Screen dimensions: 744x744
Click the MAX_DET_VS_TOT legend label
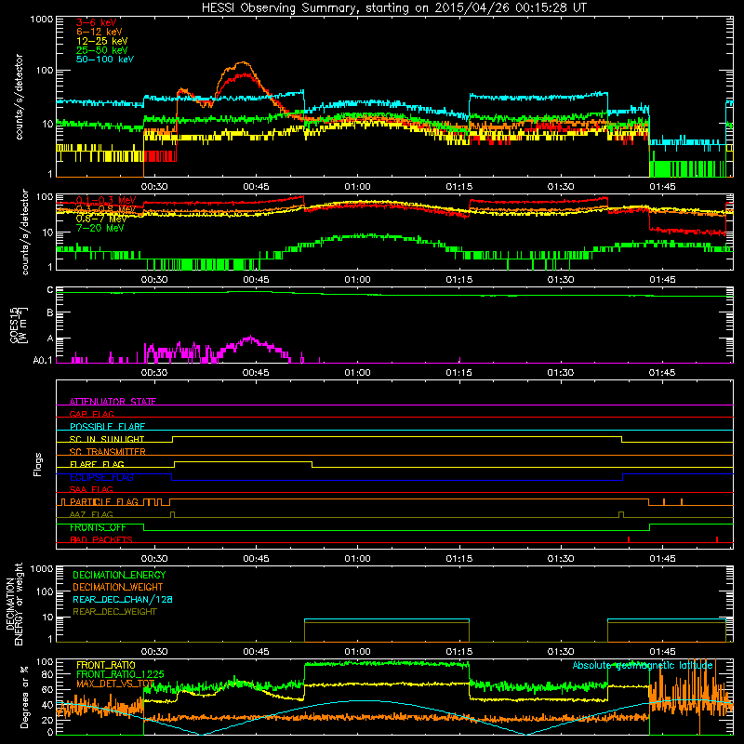[x=115, y=684]
